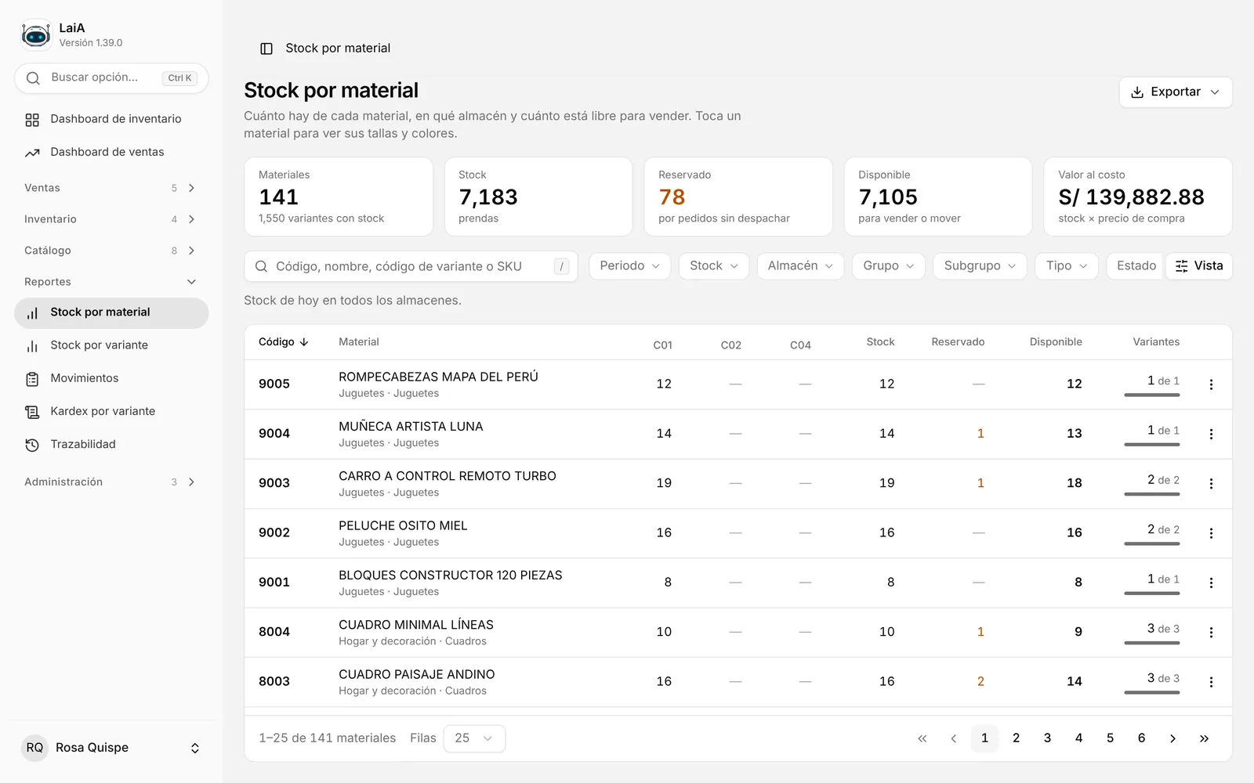Open row actions for PELUCHE OSITO MIEL
1254x783 pixels.
pyautogui.click(x=1211, y=533)
